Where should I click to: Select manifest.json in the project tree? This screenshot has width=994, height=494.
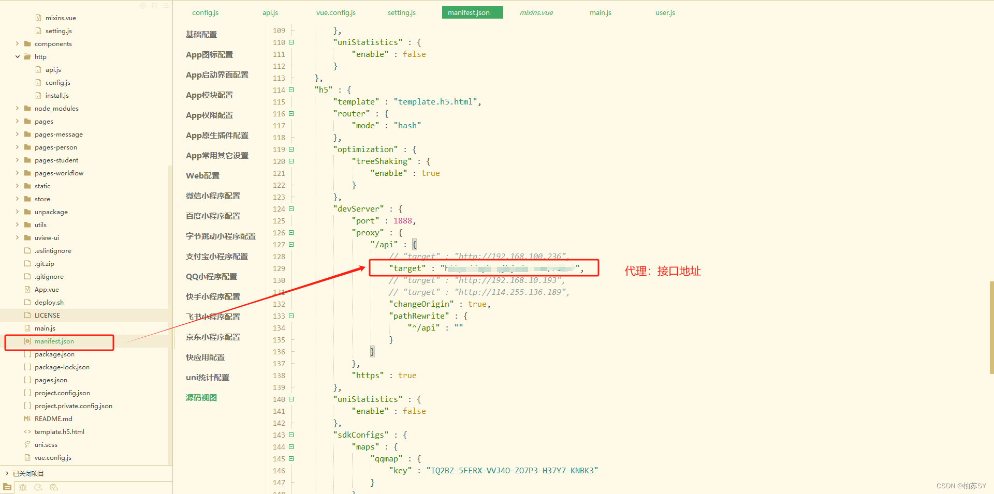54,341
